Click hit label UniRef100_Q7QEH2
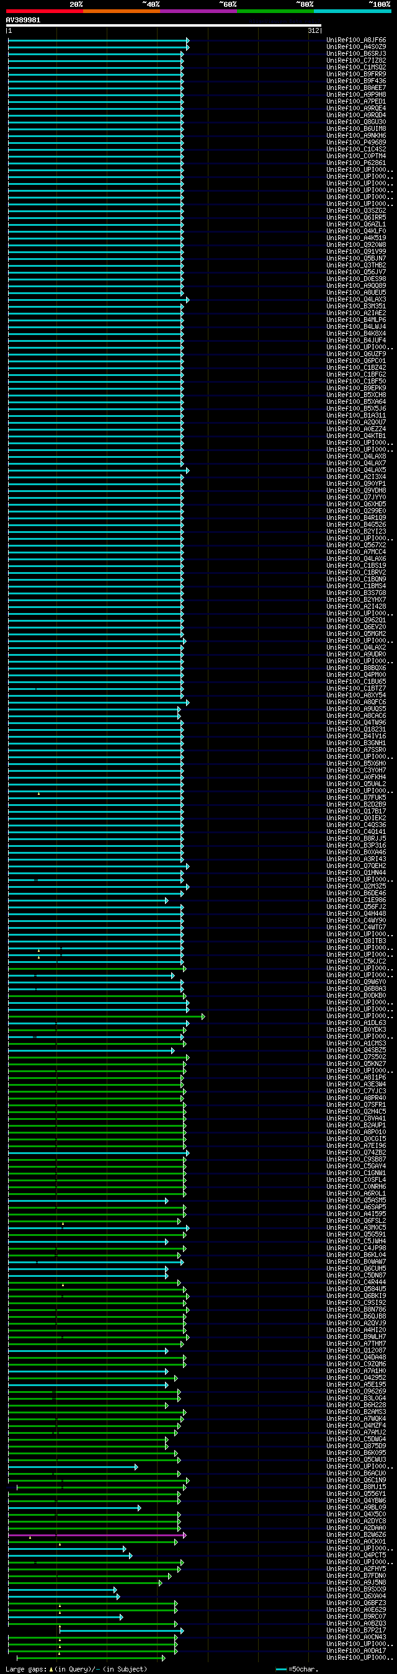The image size is (397, 1674). coord(356,866)
